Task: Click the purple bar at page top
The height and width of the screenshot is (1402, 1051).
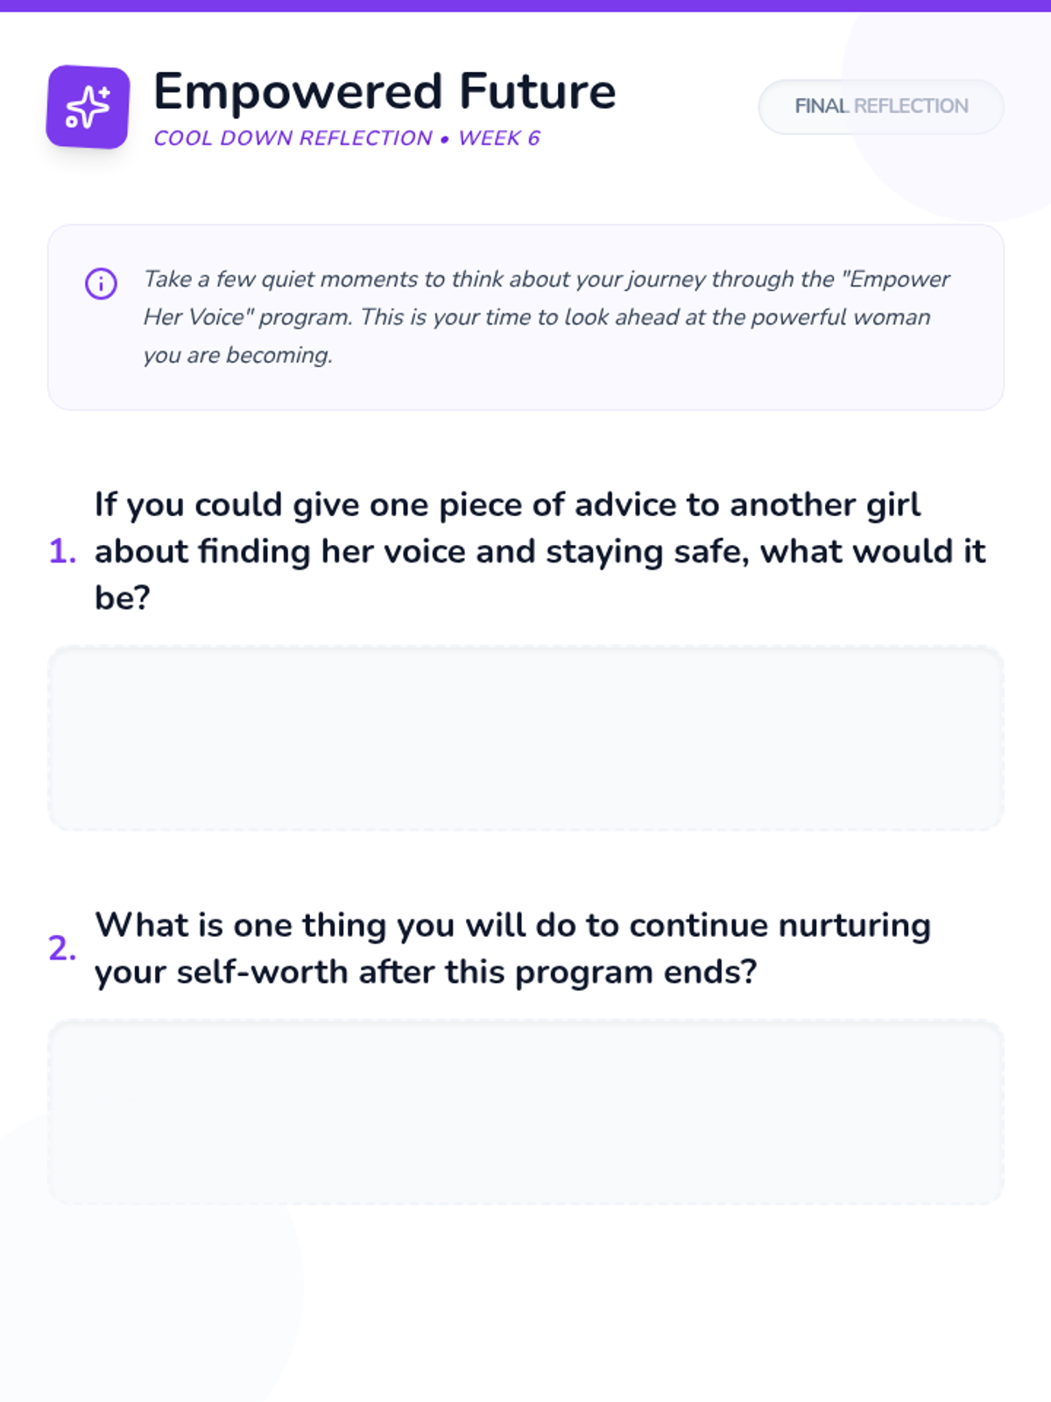Action: point(525,5)
